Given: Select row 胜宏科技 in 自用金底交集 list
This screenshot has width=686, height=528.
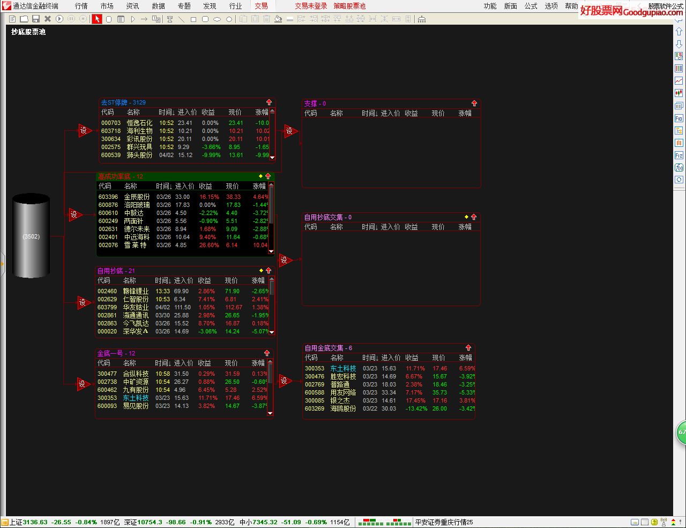Looking at the screenshot, I should [389, 376].
